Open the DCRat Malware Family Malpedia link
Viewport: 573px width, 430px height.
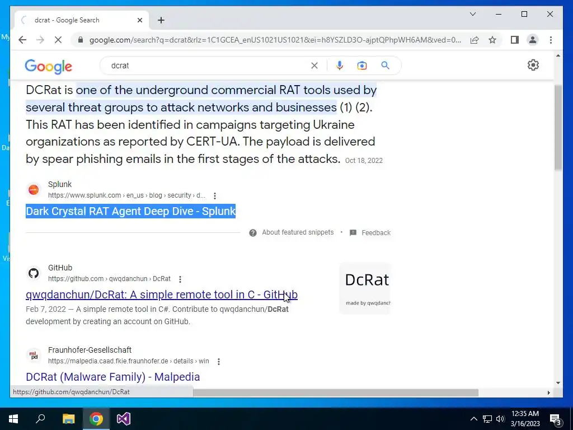point(113,377)
